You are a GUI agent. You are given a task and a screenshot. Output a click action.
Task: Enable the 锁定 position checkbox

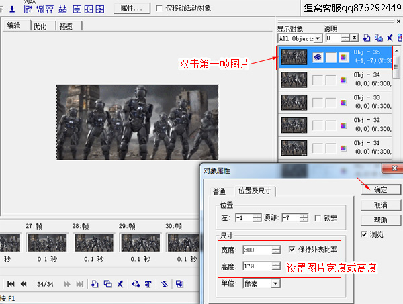point(318,218)
